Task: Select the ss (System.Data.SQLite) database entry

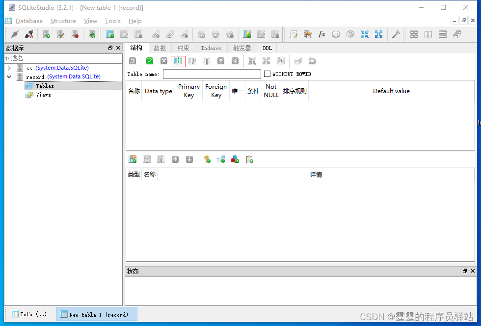Action: (x=57, y=68)
